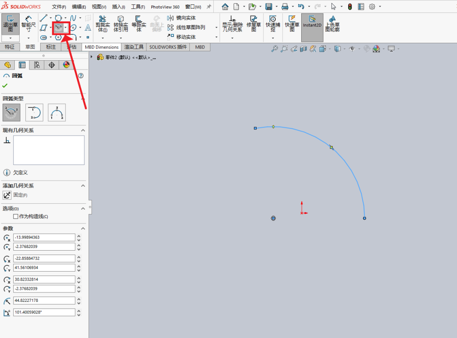Open the help question mark for 圆弧
This screenshot has height=338, width=457.
[x=81, y=76]
